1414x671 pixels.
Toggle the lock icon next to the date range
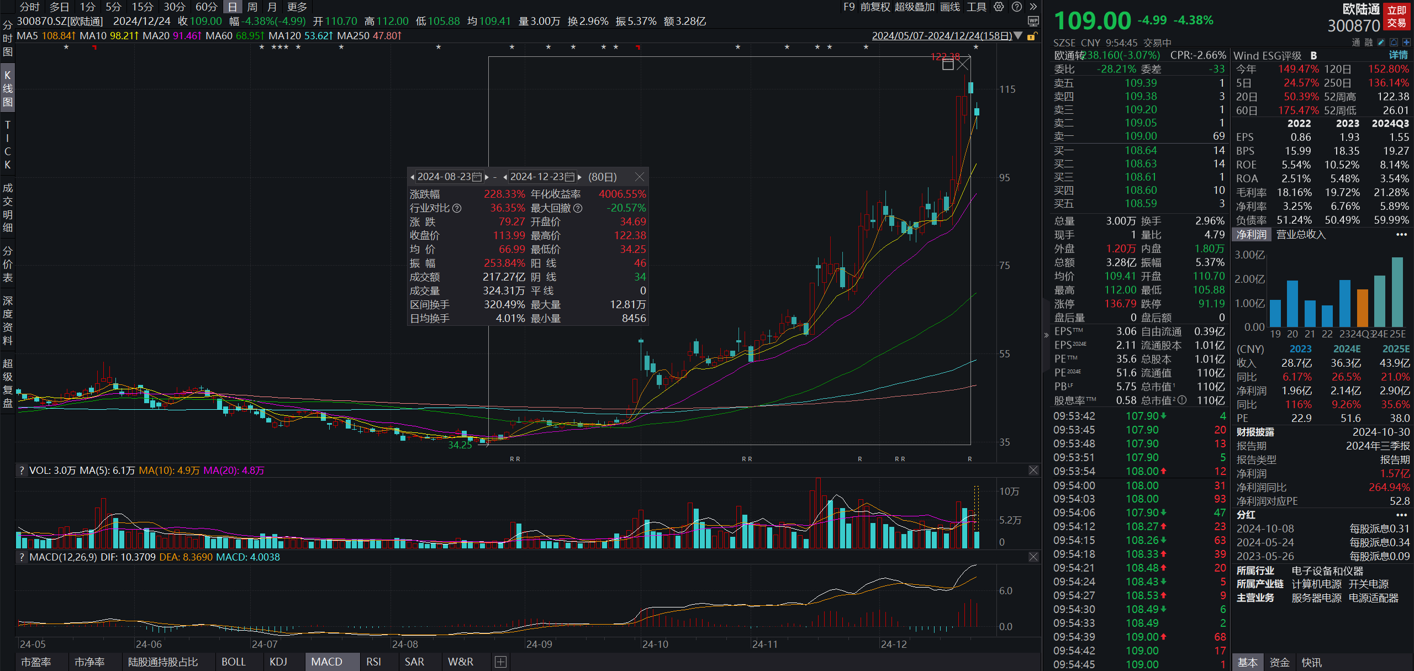[x=1032, y=35]
